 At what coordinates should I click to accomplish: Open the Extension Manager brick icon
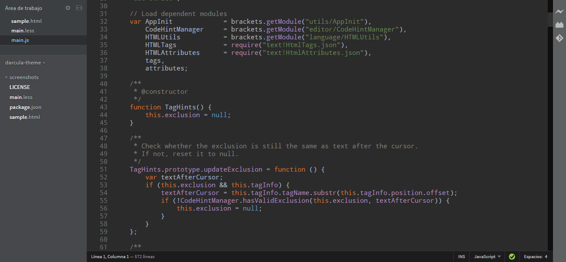[x=559, y=25]
